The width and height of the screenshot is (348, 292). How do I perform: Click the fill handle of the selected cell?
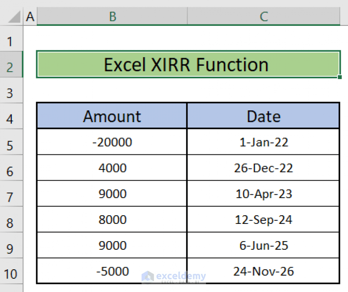click(x=339, y=77)
